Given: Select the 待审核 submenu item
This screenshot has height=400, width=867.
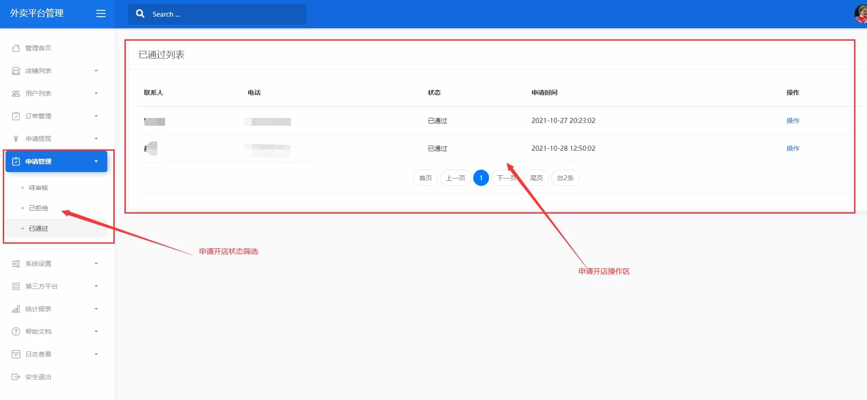Looking at the screenshot, I should click(38, 188).
